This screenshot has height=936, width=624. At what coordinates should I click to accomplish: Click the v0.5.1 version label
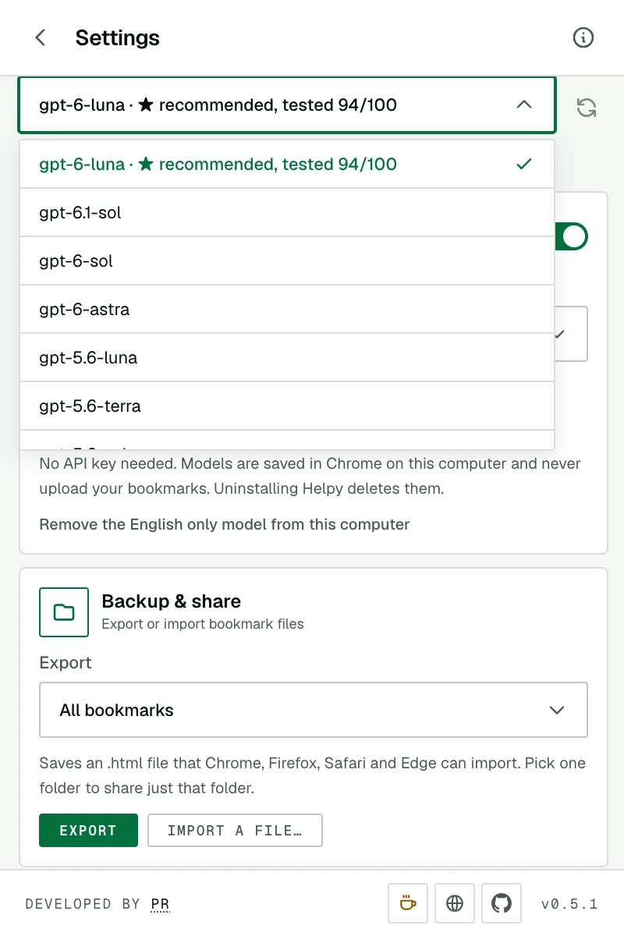coord(569,904)
